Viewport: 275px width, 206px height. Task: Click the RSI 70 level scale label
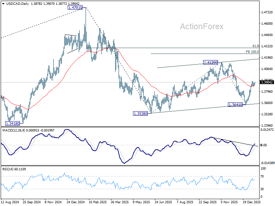(262, 176)
